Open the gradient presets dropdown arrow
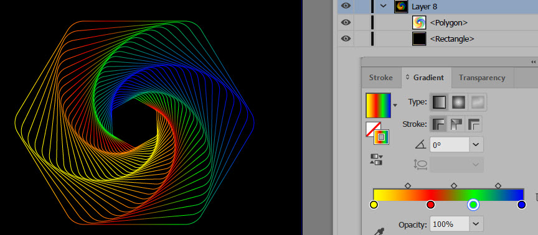 tap(395, 106)
